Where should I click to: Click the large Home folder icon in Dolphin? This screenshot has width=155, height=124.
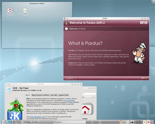click(88, 109)
